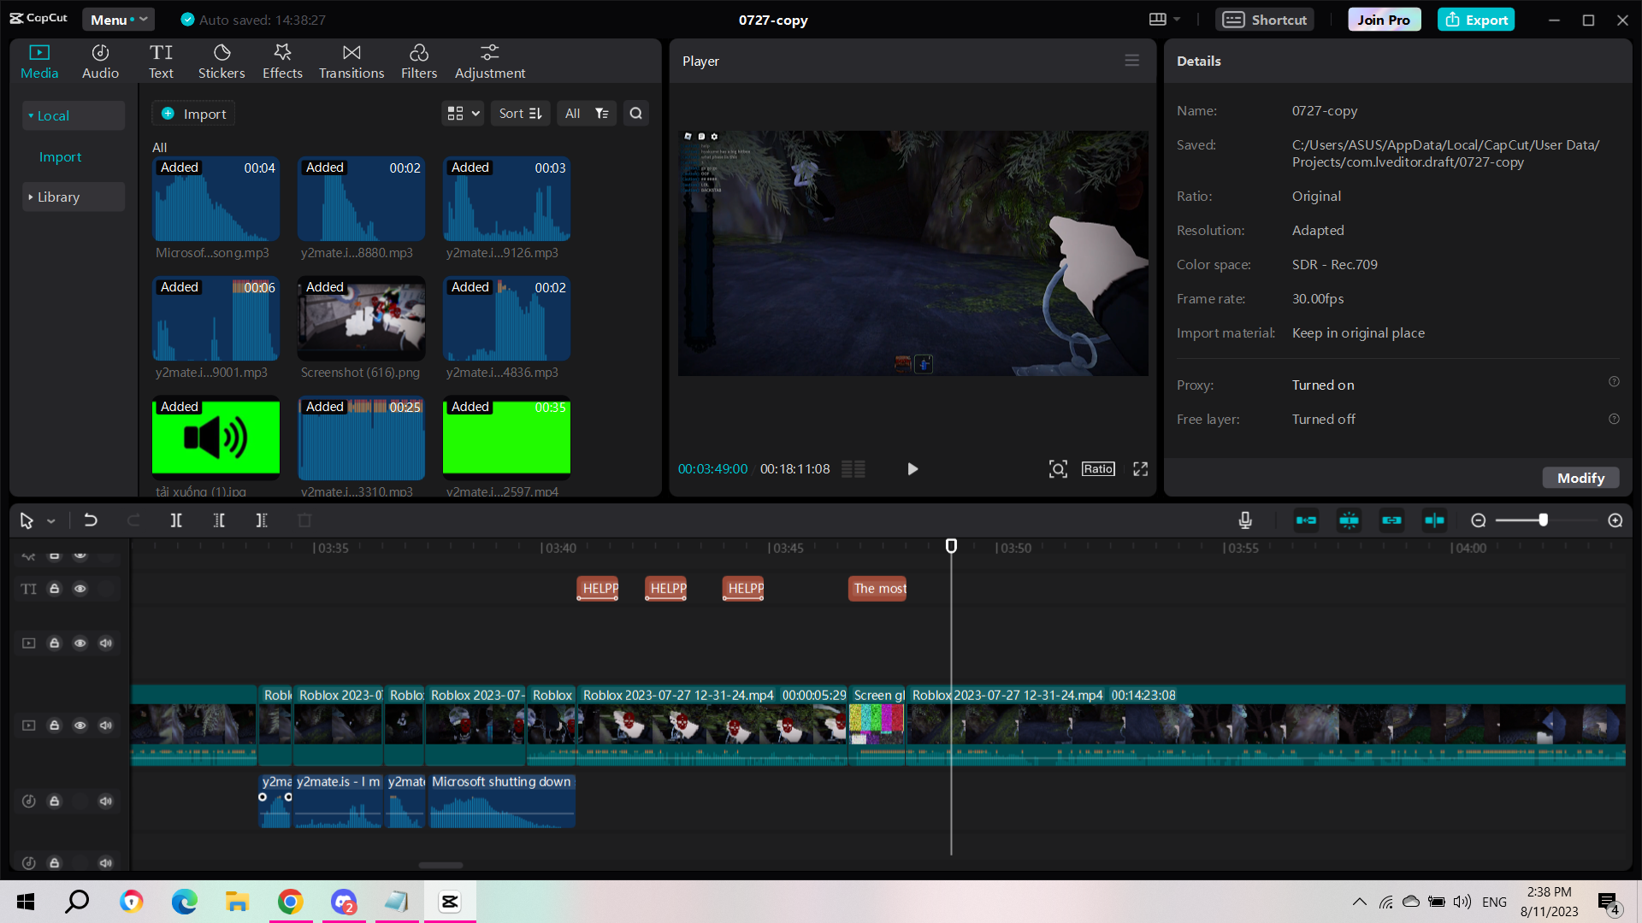This screenshot has height=923, width=1642.
Task: Expand the Library section
Action: (74, 197)
